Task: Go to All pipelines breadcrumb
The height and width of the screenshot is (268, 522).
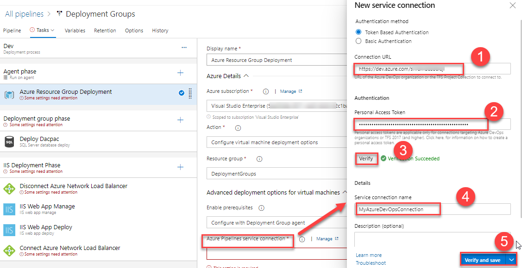Action: pyautogui.click(x=24, y=14)
